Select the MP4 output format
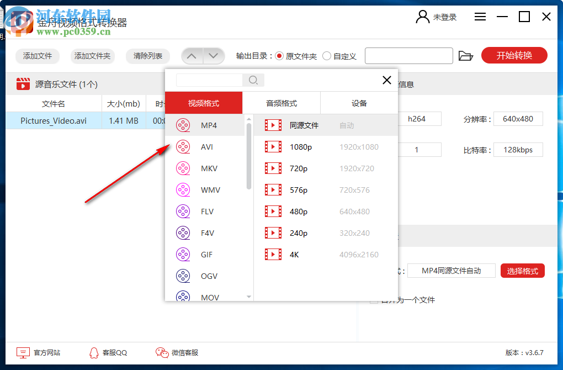This screenshot has width=563, height=370. [x=207, y=125]
